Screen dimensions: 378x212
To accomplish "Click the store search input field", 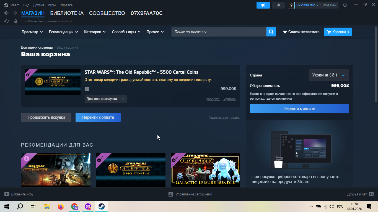I will coord(219,32).
